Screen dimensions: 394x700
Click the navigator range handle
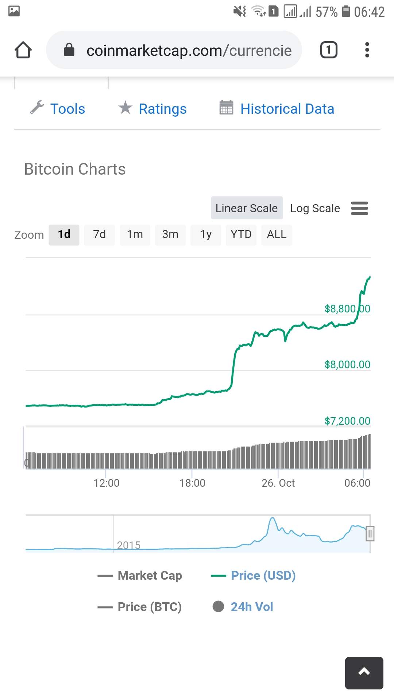pos(370,534)
